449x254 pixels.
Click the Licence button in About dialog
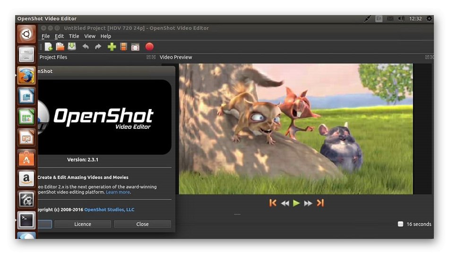(x=83, y=224)
